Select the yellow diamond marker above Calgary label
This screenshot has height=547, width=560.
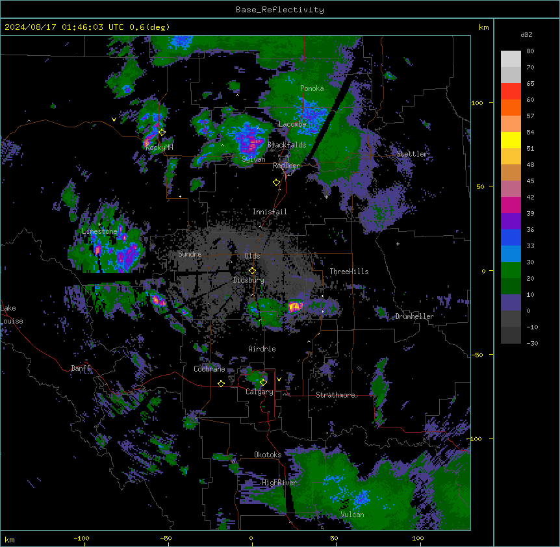point(263,382)
